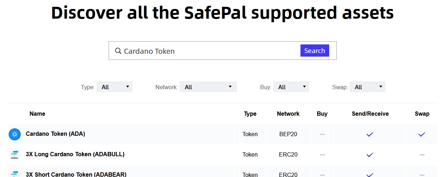Open the Network filter dropdown
Viewport: 445px width, 177px height.
[208, 87]
